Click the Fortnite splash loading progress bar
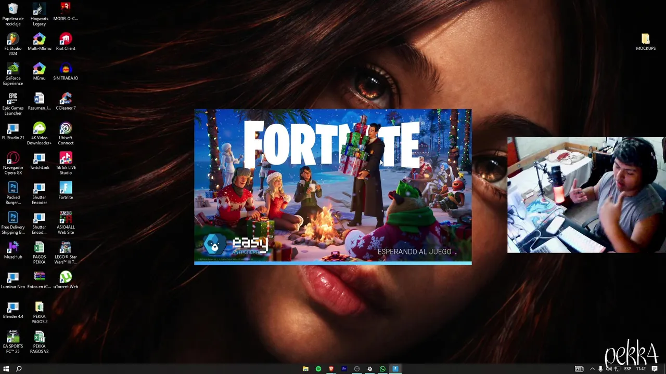 (x=333, y=263)
